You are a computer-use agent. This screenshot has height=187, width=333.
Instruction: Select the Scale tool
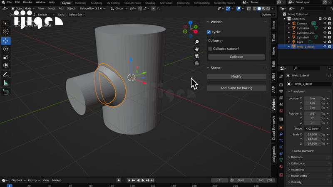[x=6, y=57]
